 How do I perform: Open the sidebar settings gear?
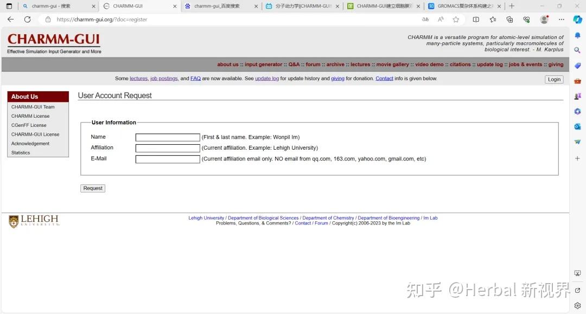click(577, 305)
